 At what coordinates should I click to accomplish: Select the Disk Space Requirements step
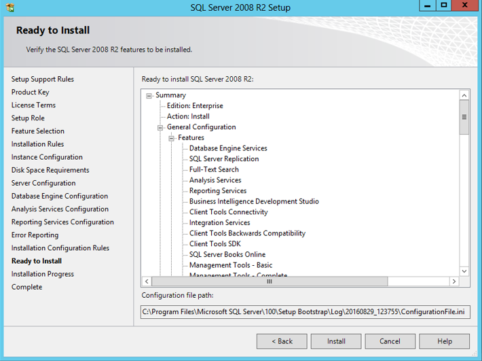coord(50,170)
